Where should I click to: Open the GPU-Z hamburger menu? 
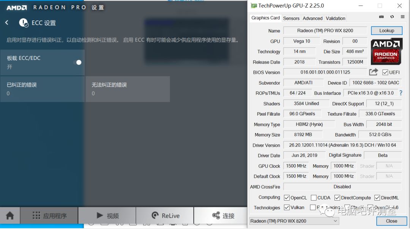(x=402, y=17)
